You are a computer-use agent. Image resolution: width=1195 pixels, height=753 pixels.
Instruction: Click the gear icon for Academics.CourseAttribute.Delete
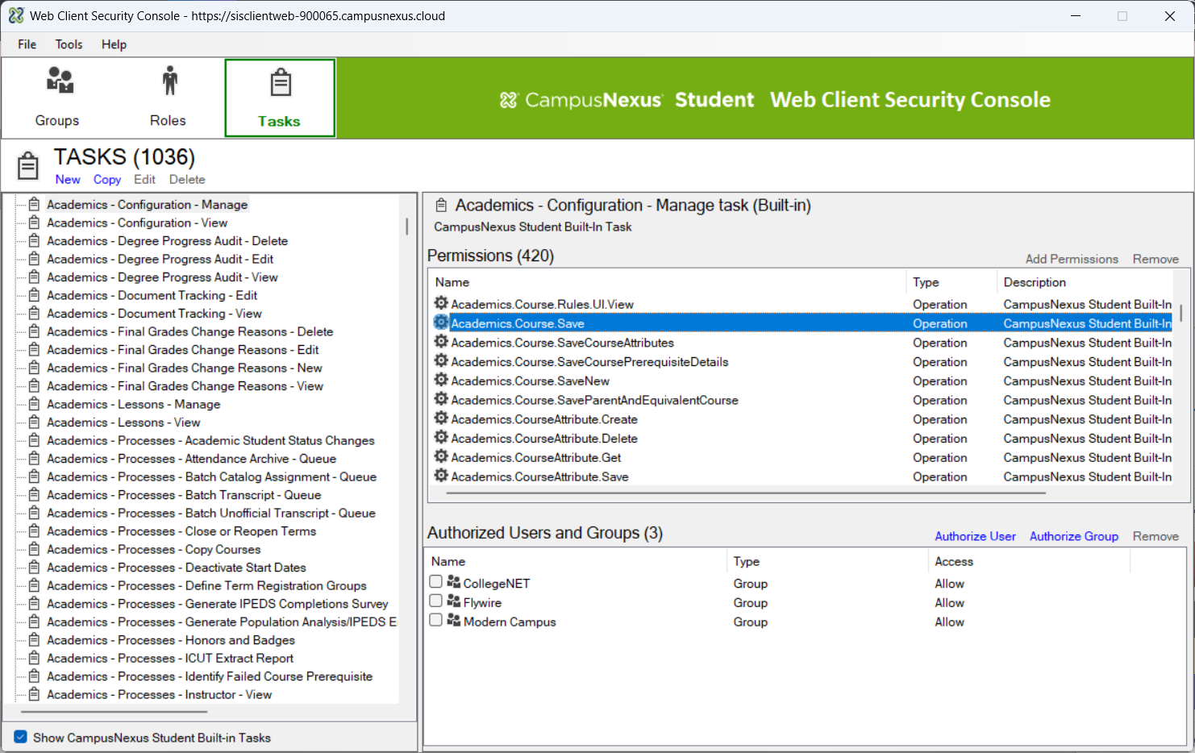click(x=441, y=438)
